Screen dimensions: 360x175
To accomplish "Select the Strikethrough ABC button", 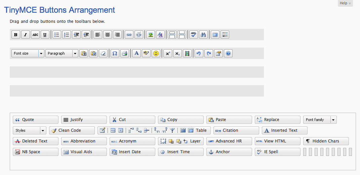I will tap(35, 35).
